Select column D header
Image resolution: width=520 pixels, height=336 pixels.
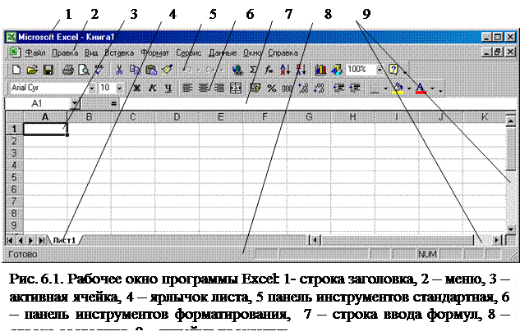(177, 116)
